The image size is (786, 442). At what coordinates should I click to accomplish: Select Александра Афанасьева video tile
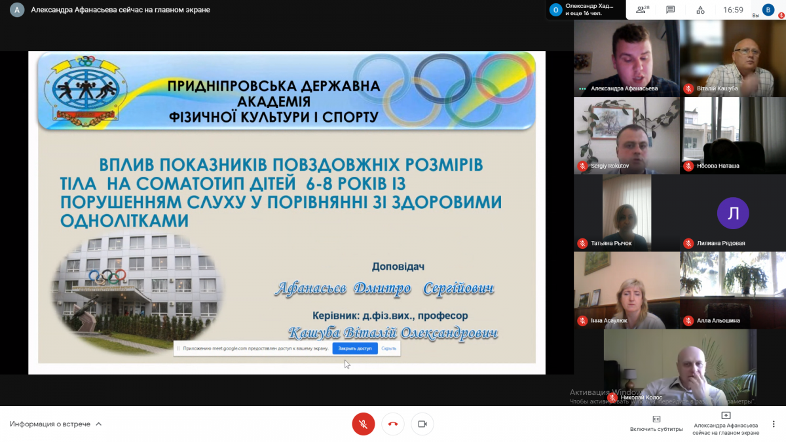[626, 58]
